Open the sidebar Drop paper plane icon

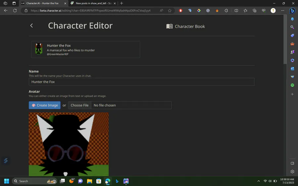[x=292, y=77]
